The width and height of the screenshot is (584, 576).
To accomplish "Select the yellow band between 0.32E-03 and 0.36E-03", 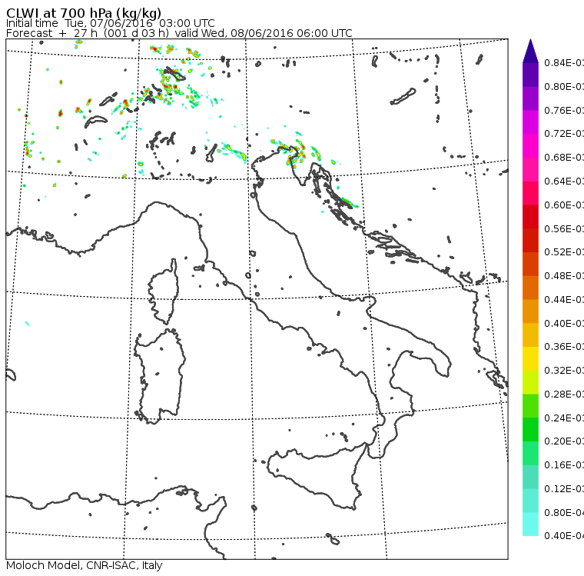I will 530,358.
